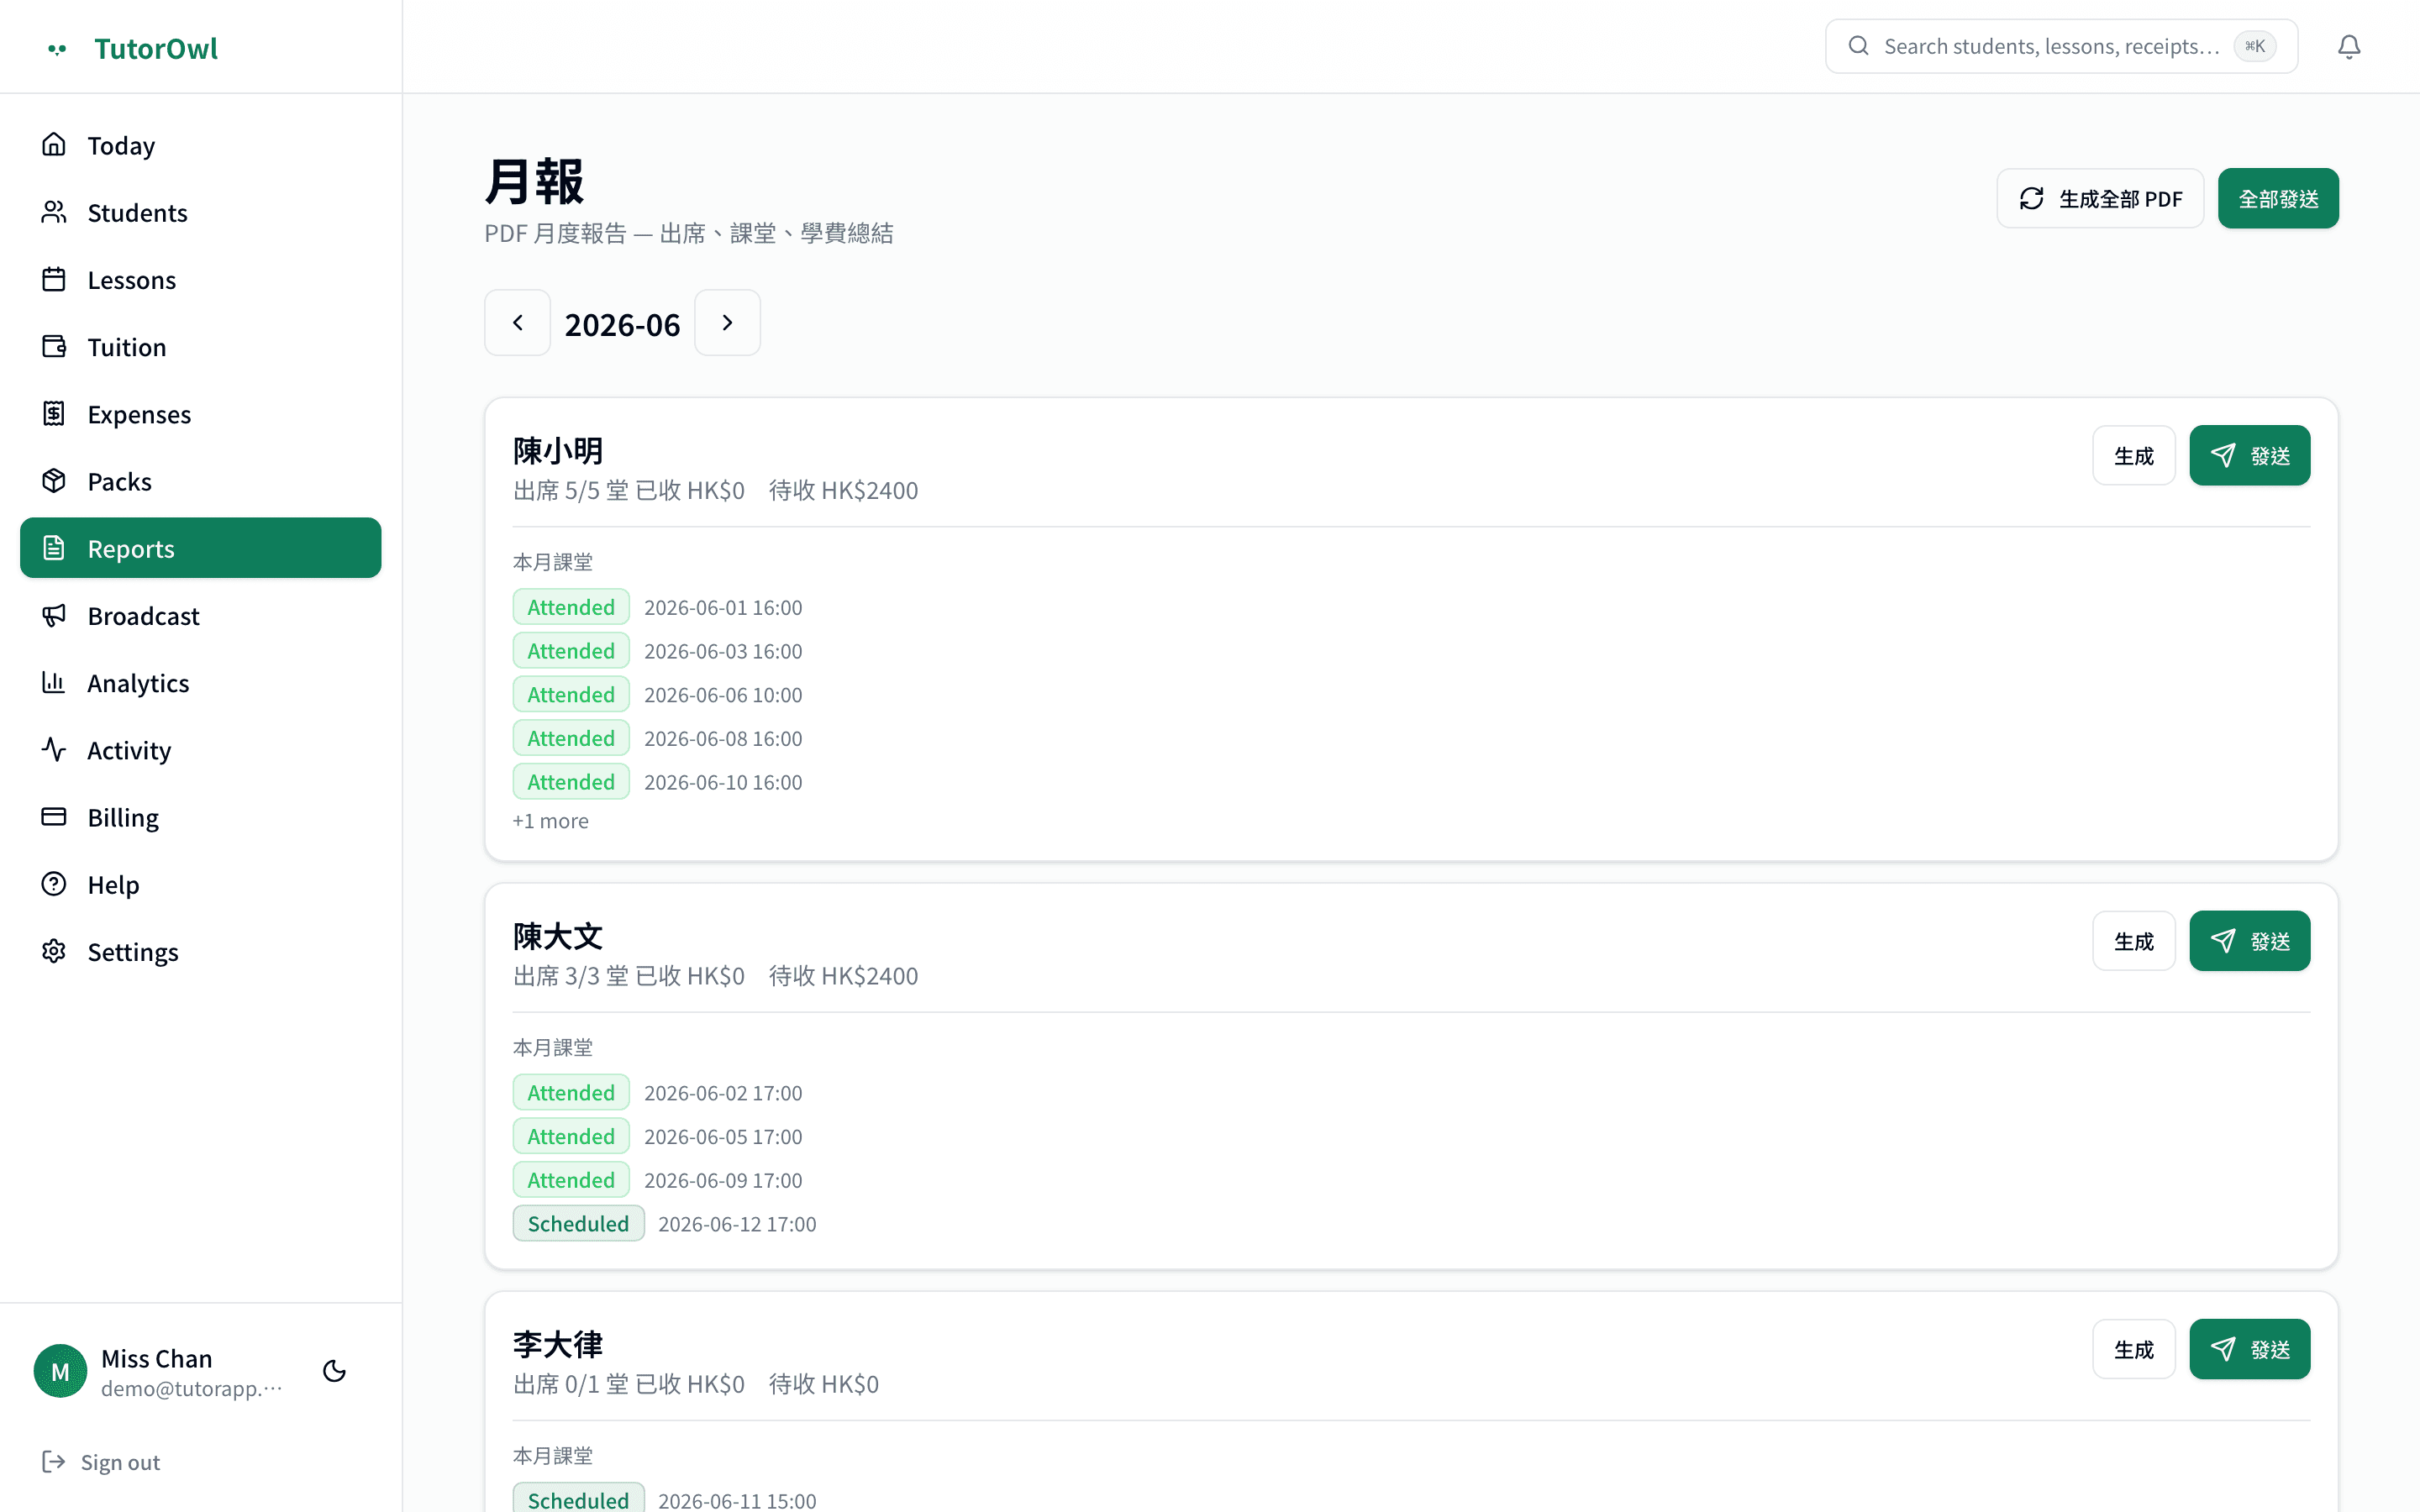The image size is (2420, 1512).
Task: Click the Sign out link text
Action: pyautogui.click(x=120, y=1462)
